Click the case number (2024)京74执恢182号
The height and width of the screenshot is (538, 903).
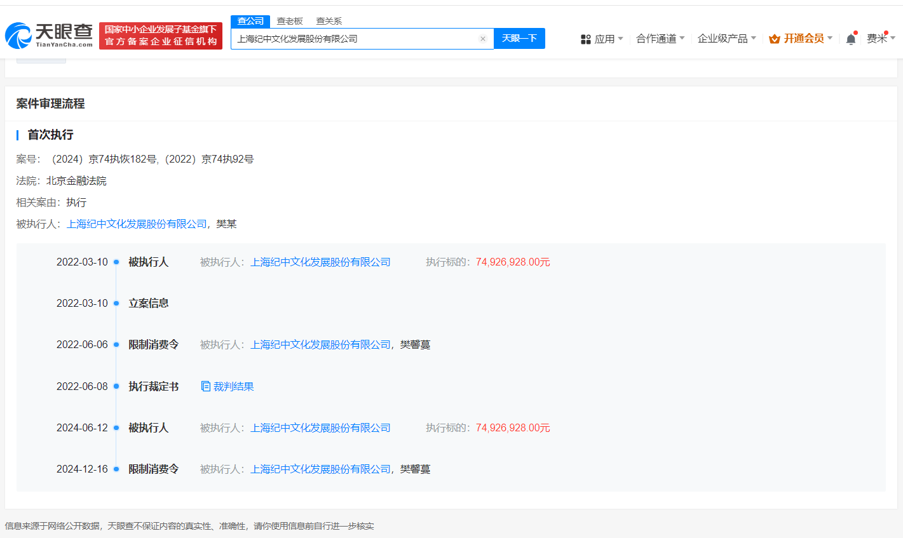coord(104,159)
